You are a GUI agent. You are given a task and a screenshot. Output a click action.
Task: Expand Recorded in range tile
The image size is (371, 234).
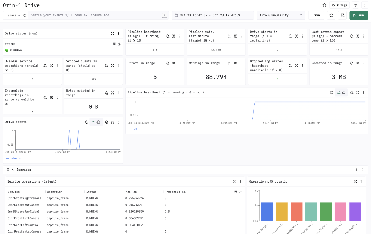(358, 63)
